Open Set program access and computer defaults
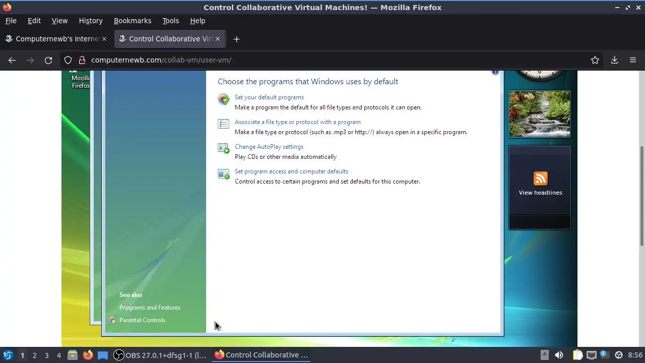Image resolution: width=645 pixels, height=363 pixels. (291, 171)
